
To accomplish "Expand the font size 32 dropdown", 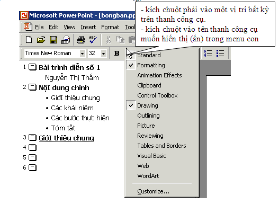I will point(103,53).
